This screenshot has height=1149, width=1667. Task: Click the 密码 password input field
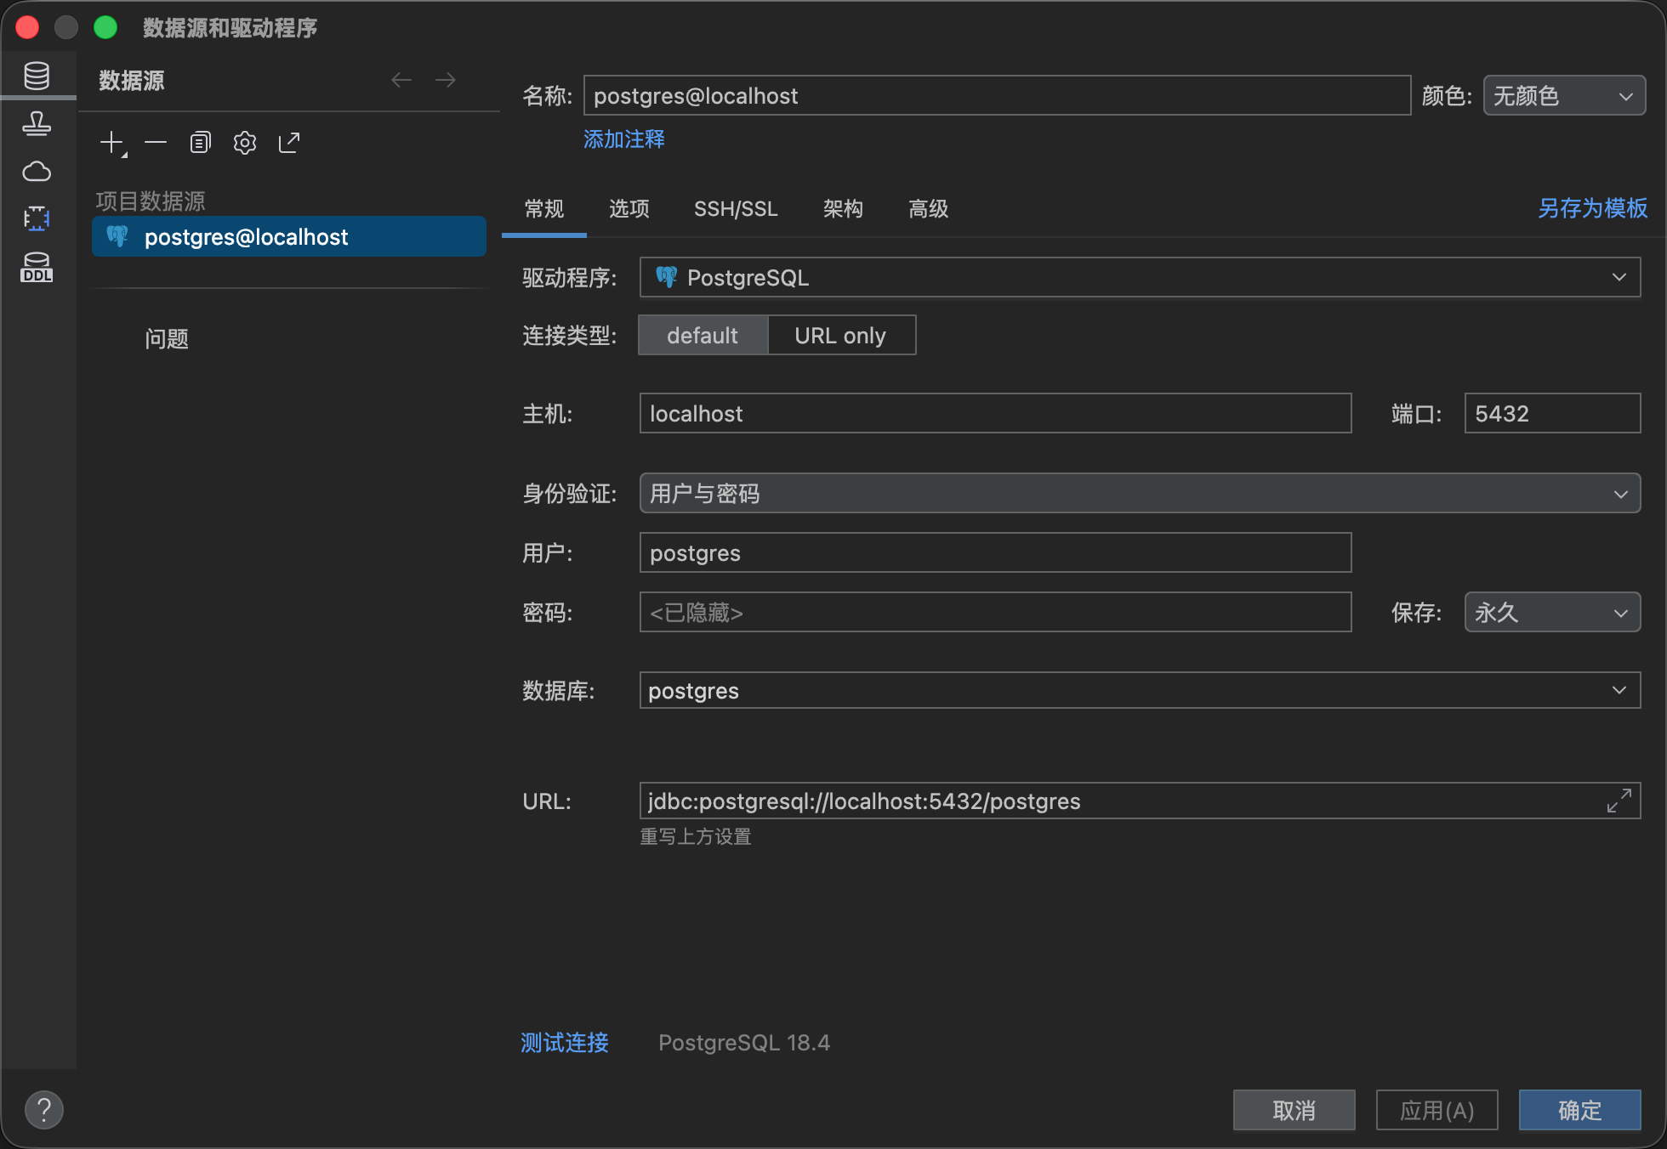995,613
